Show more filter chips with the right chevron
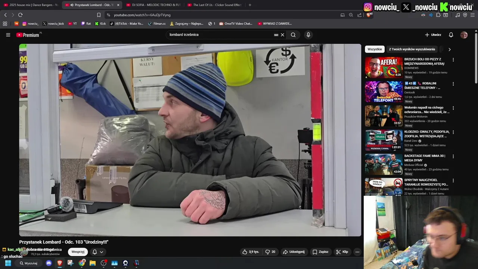The height and width of the screenshot is (269, 478). coord(449,49)
